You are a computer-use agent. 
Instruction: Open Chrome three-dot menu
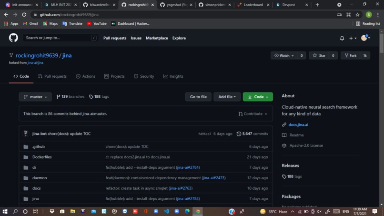(378, 15)
